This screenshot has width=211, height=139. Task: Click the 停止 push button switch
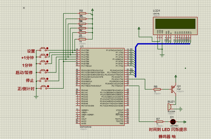tap(43, 80)
